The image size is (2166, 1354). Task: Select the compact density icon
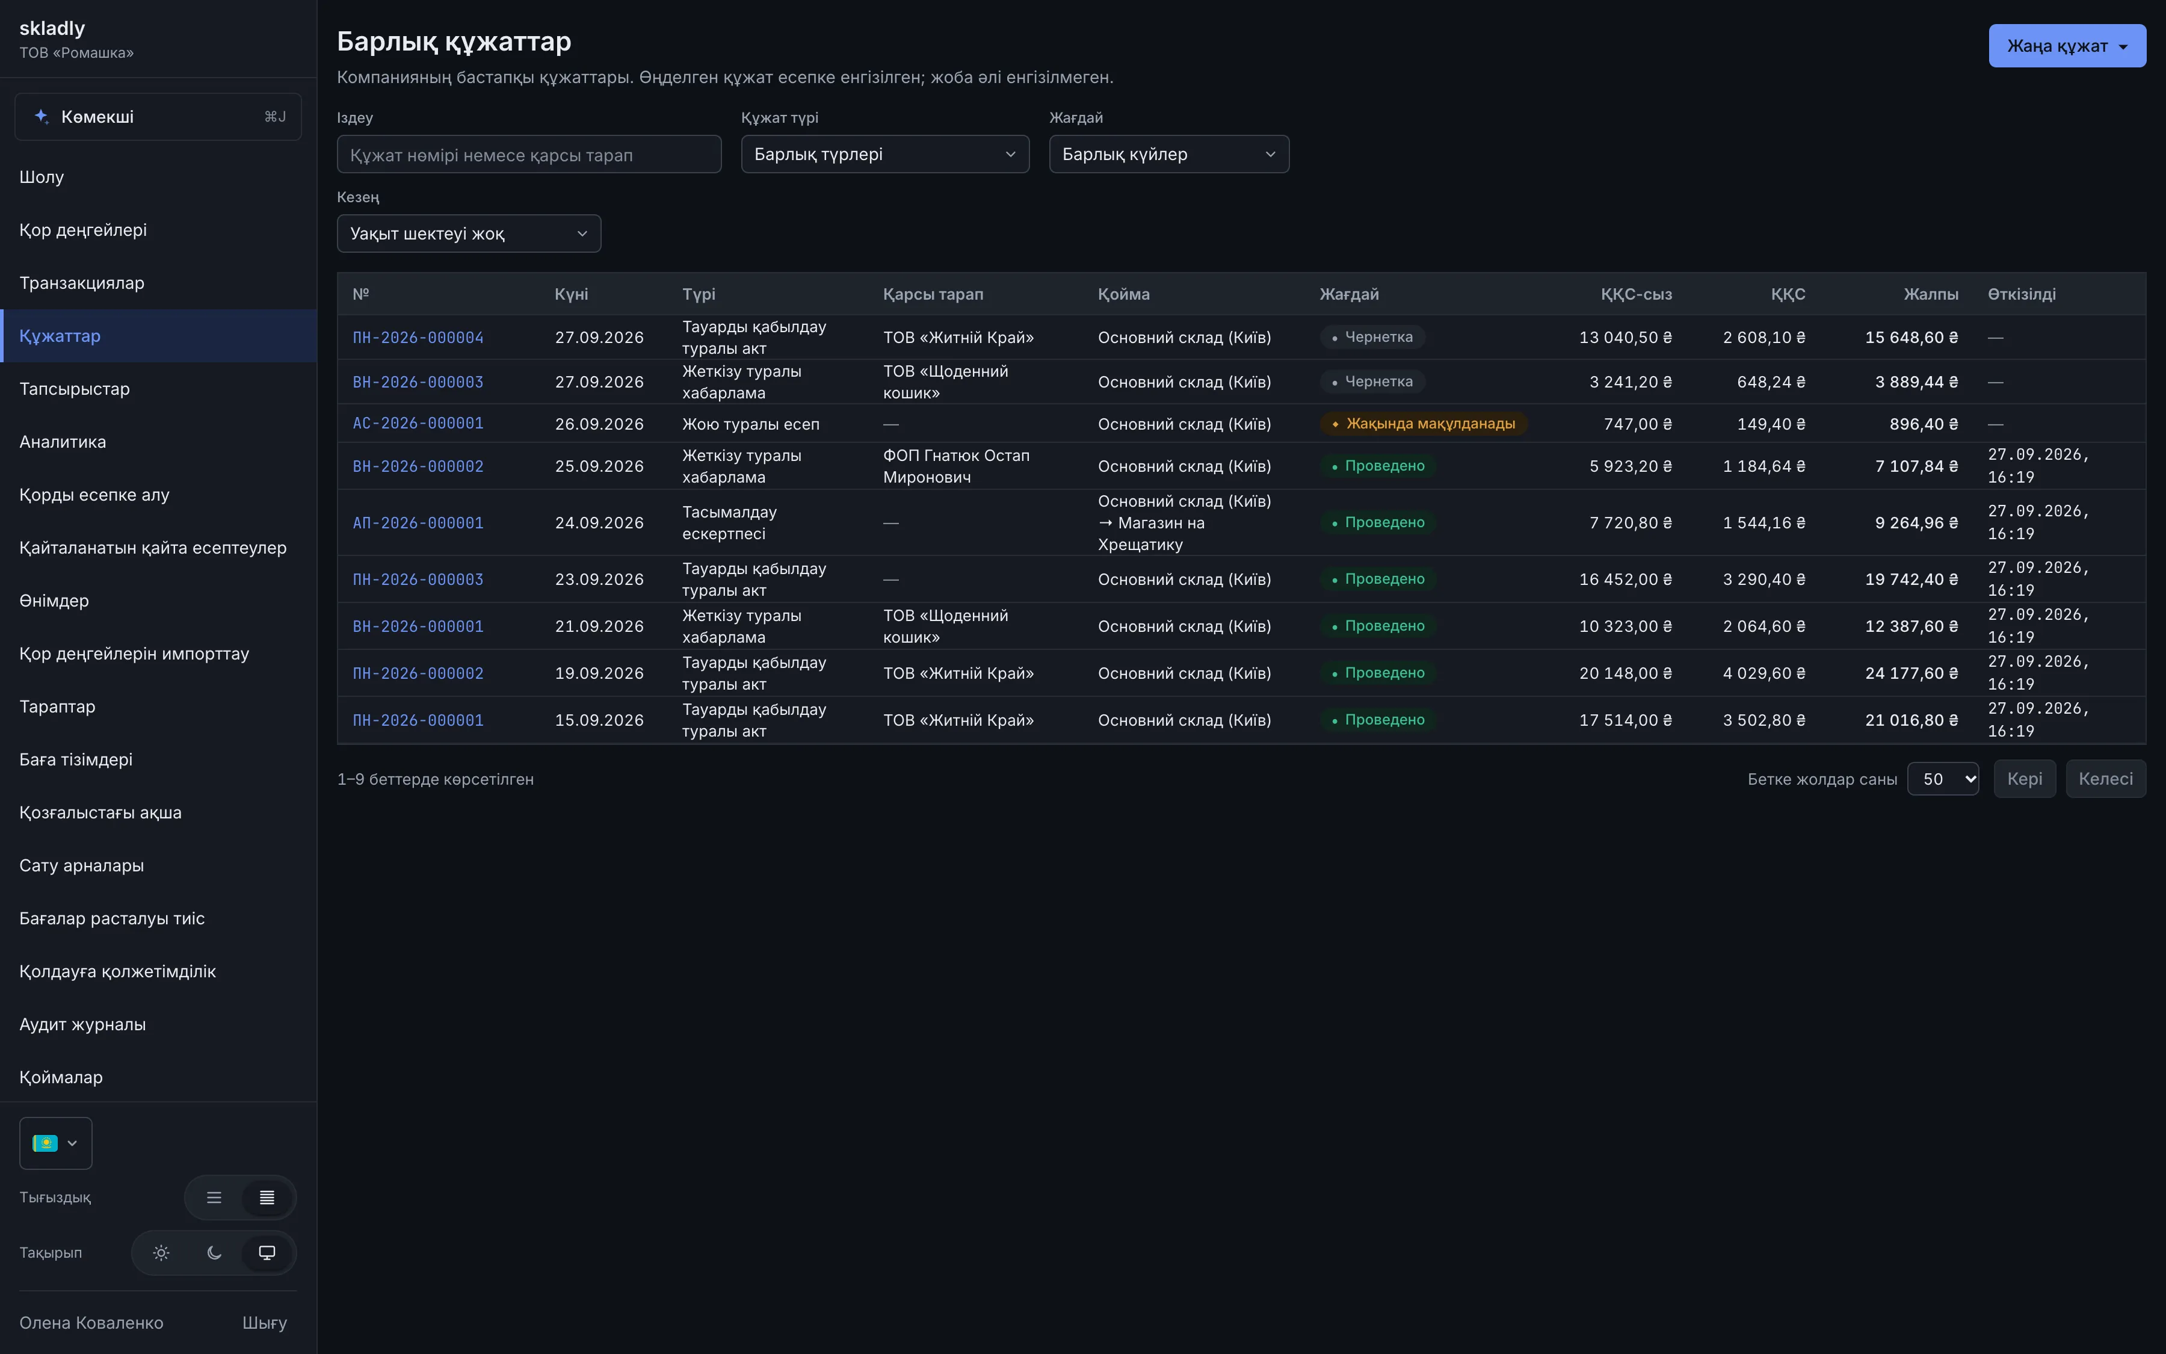(x=267, y=1198)
